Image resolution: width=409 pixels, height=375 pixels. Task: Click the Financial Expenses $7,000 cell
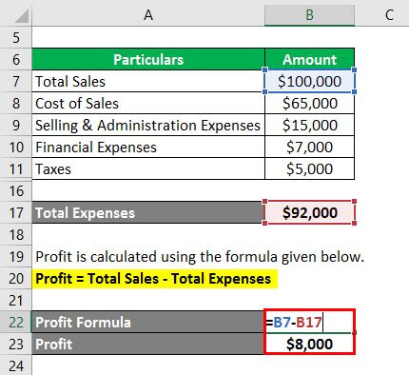[309, 147]
